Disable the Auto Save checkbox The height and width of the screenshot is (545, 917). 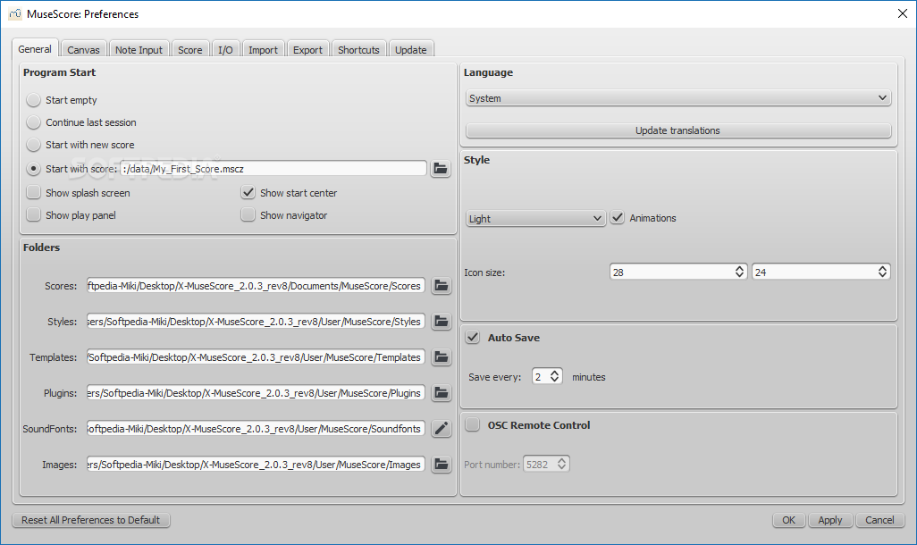click(x=473, y=338)
